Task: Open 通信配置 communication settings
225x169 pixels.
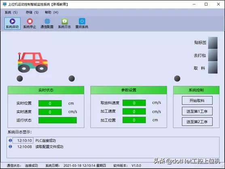Action: click(x=47, y=23)
